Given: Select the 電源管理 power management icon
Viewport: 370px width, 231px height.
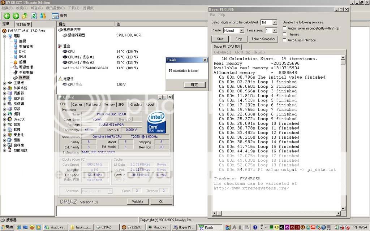Looking at the screenshot, I should click(15, 67).
